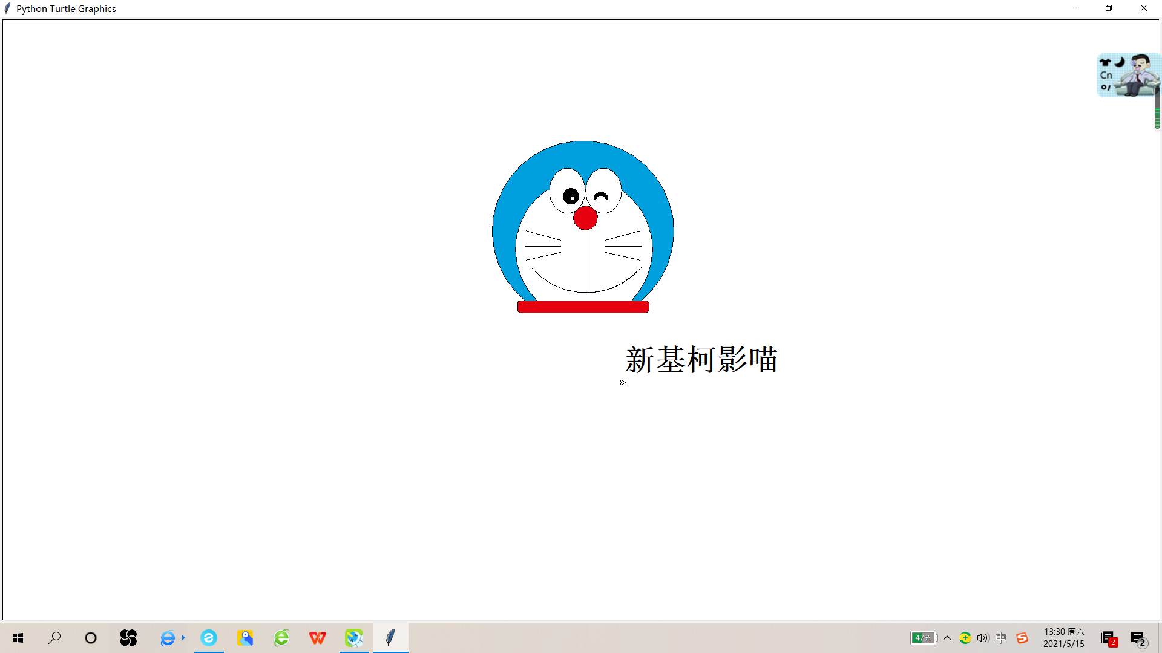This screenshot has width=1162, height=653.
Task: Toggle the punctuation mode icon on widget
Action: (x=1106, y=88)
